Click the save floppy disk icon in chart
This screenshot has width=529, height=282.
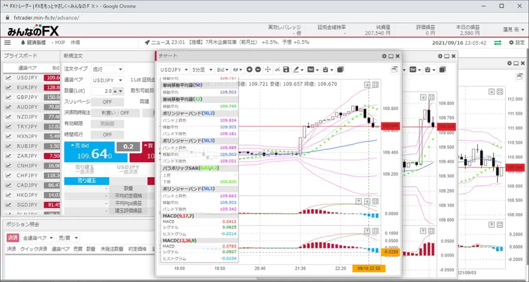click(286, 69)
